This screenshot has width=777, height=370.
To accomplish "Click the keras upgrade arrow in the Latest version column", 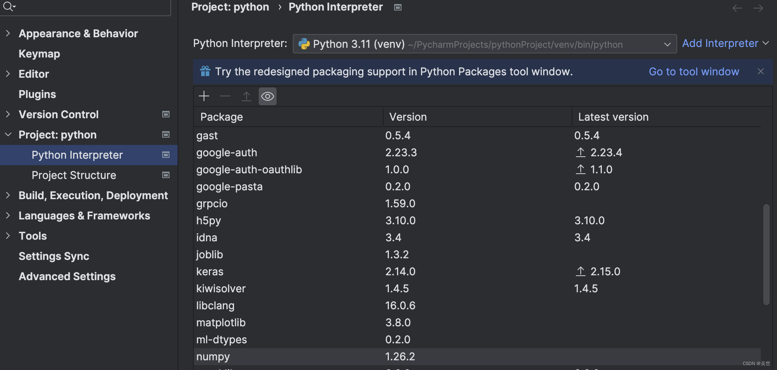I will [x=580, y=271].
